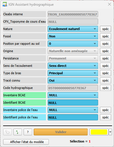114x147 pixels.
Task: Click the Identifiant BCAE input field
Action: coord(73,103)
